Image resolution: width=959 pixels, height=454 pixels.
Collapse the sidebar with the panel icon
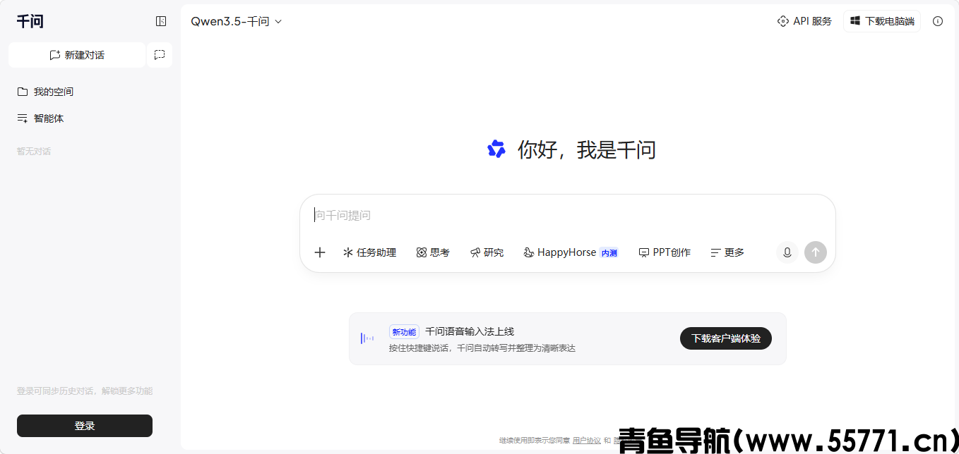[x=161, y=21]
